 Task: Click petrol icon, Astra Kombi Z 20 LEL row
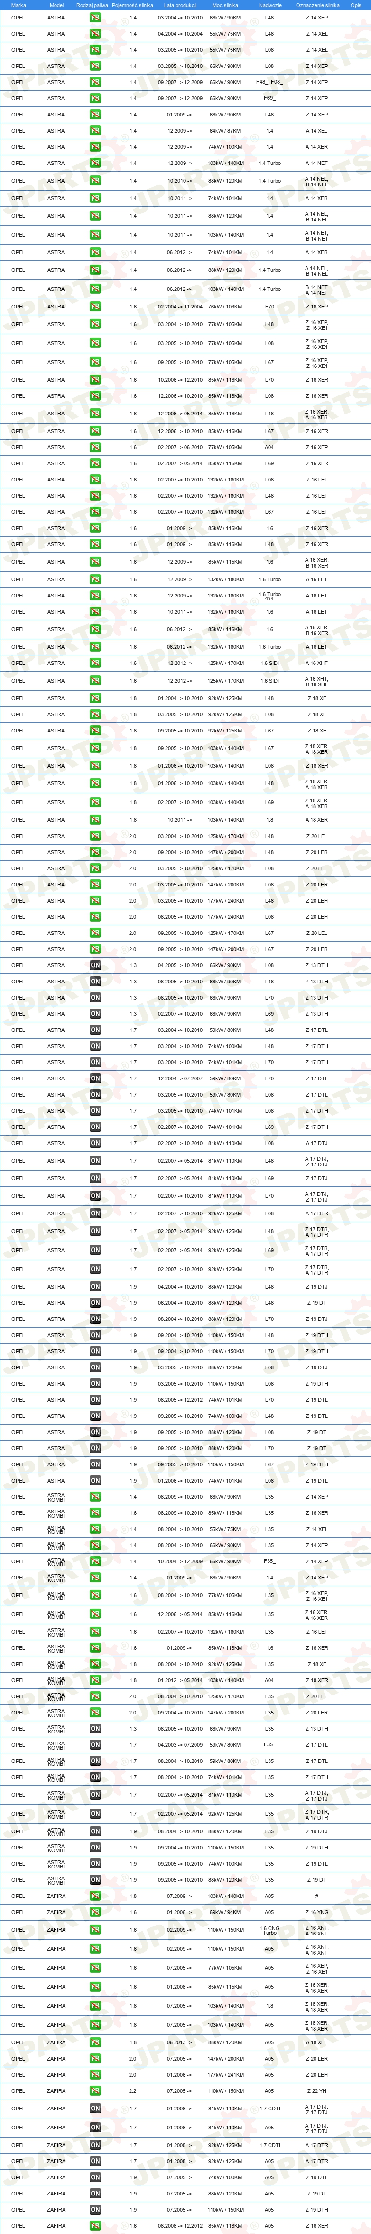[x=95, y=1696]
